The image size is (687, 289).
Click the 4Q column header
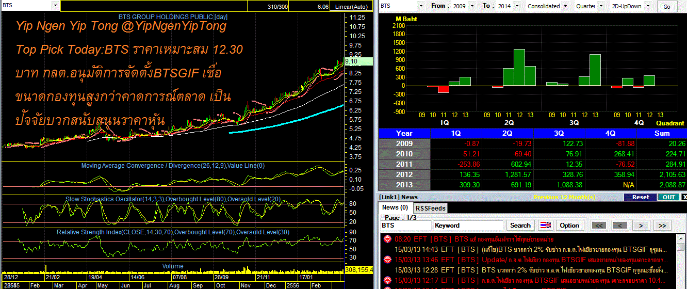tap(611, 133)
